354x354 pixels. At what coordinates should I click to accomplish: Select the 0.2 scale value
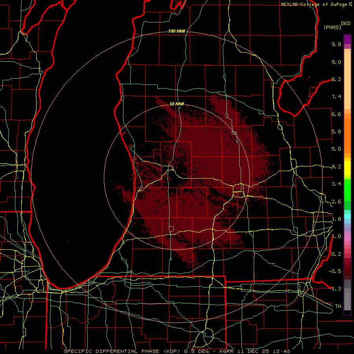click(336, 254)
